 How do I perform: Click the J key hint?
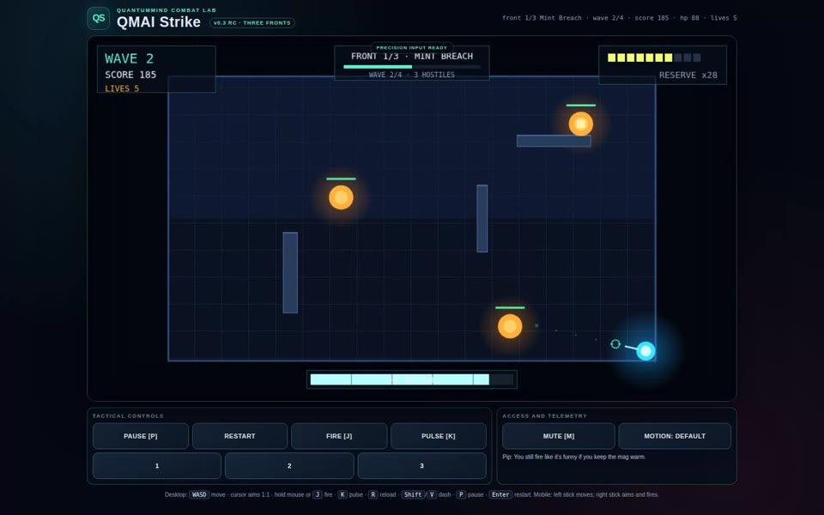tap(318, 494)
